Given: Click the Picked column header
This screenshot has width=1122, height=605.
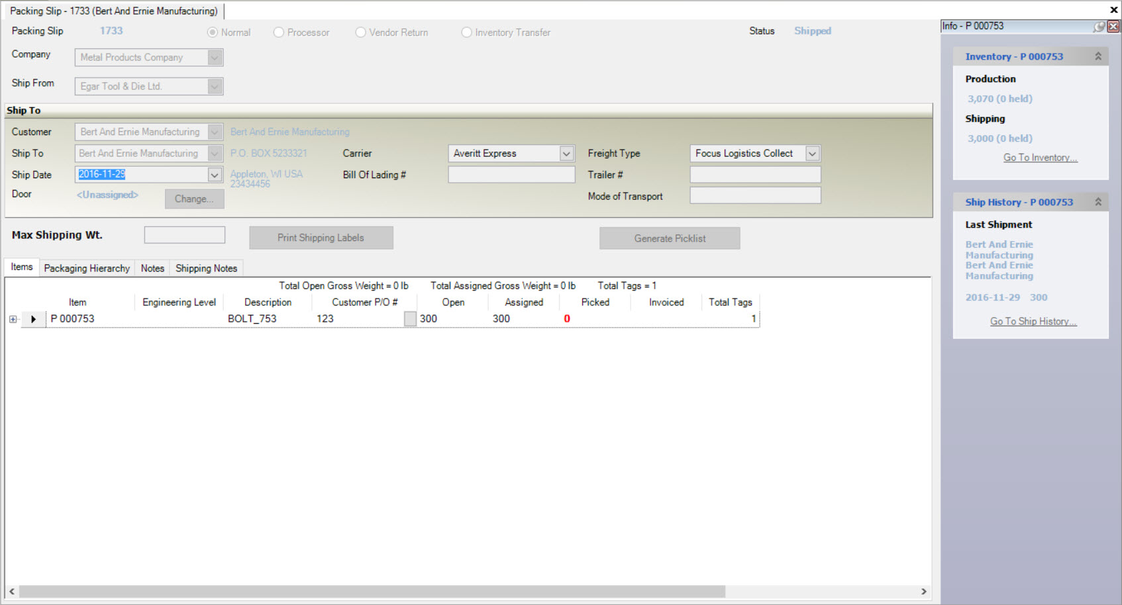Looking at the screenshot, I should (x=595, y=302).
